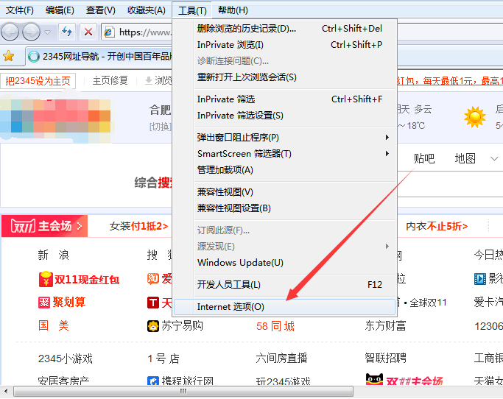Click the Favorites star icon
Viewport: 503px width, 399px height.
point(9,56)
